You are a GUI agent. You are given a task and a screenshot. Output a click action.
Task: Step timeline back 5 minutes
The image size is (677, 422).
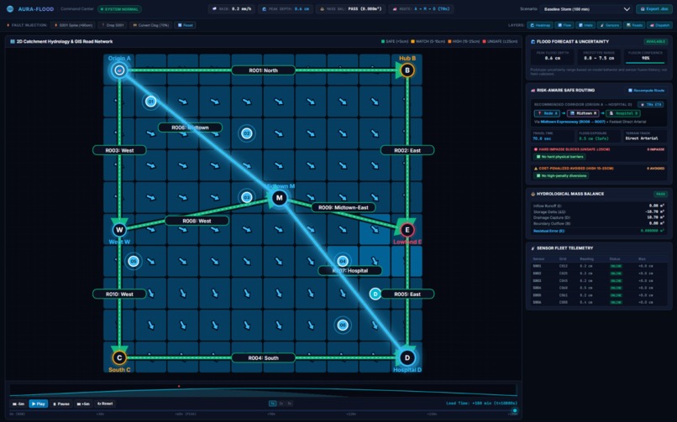(18, 404)
